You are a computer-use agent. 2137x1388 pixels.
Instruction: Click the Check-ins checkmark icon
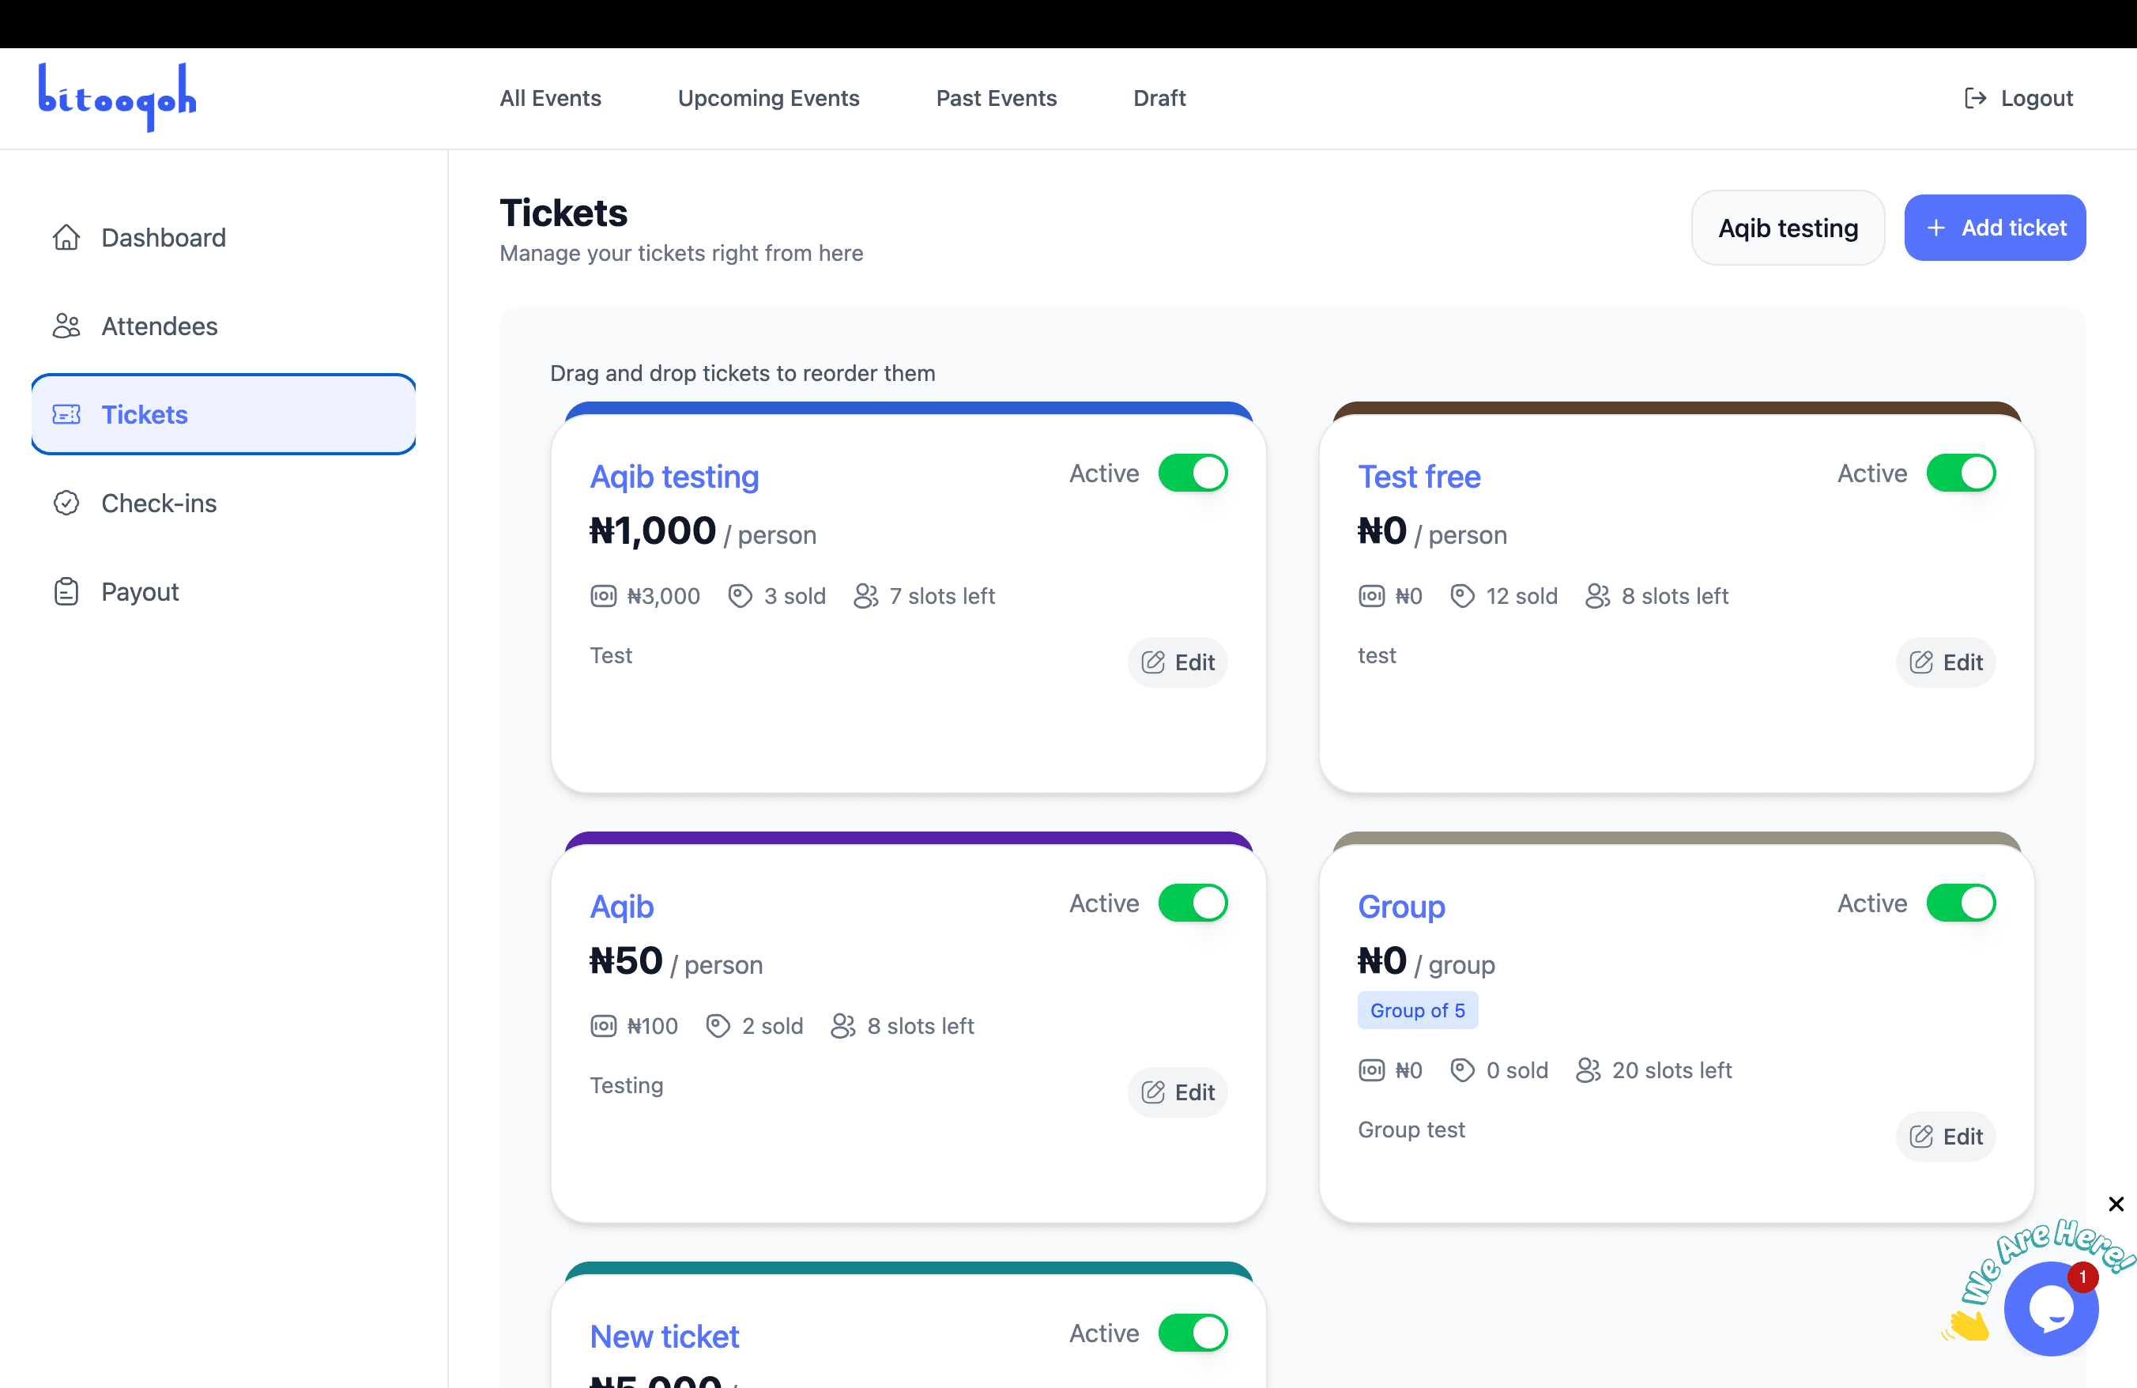(x=66, y=503)
